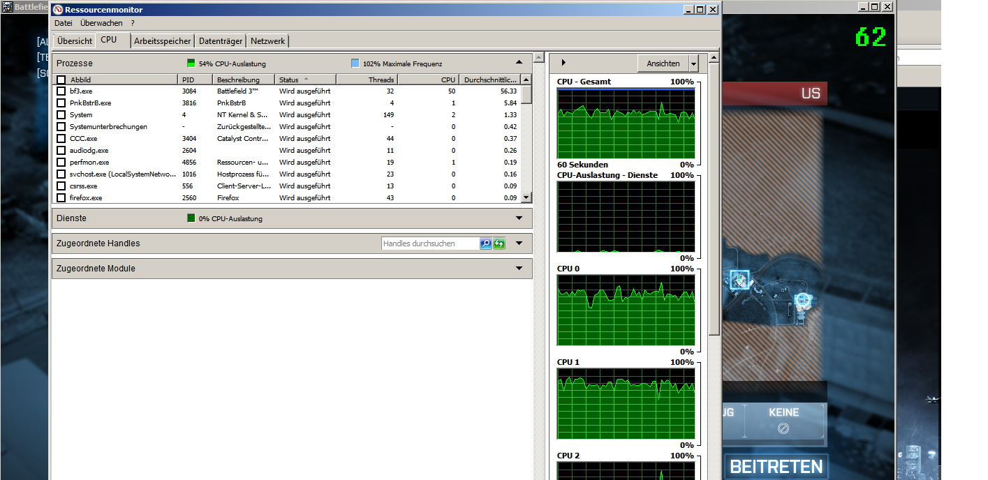Click the green Dienste CPU-Auslastung indicator
Viewport: 988px width, 480px height.
click(x=191, y=218)
